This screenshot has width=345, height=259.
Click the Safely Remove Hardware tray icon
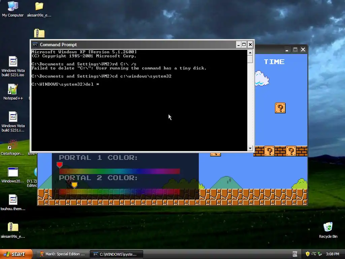tap(314, 254)
